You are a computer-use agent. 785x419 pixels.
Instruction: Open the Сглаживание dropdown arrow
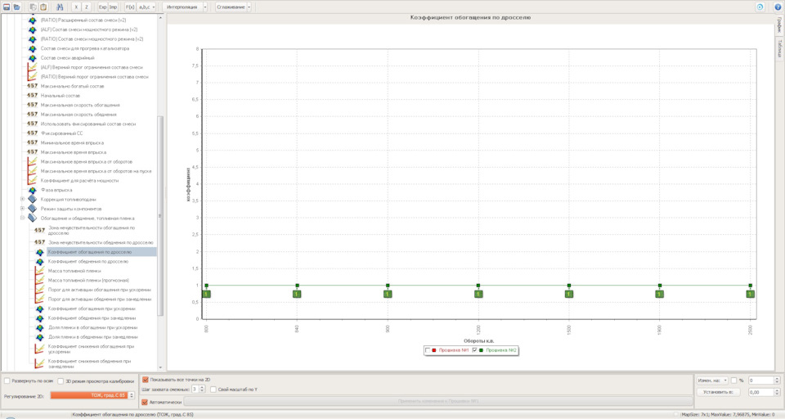(x=249, y=7)
